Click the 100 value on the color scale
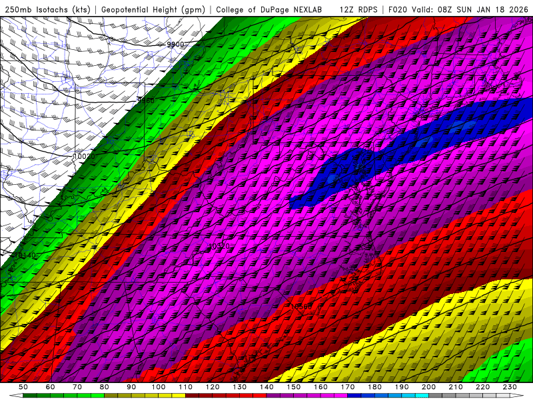 (x=159, y=387)
